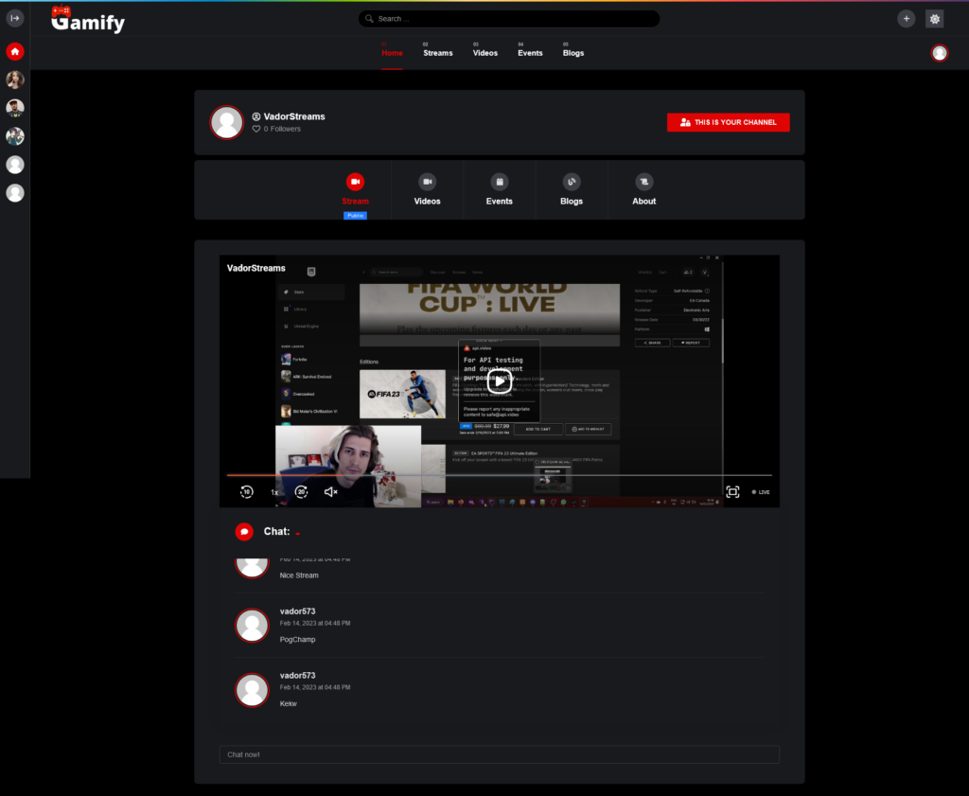Click the Chat: heading label

(x=276, y=532)
